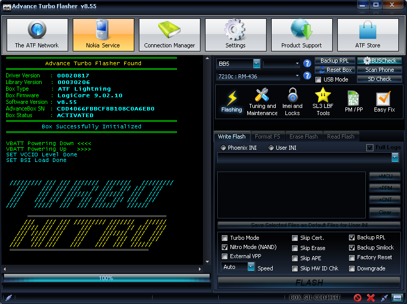Toggle USB Mode checkbox

(x=318, y=80)
